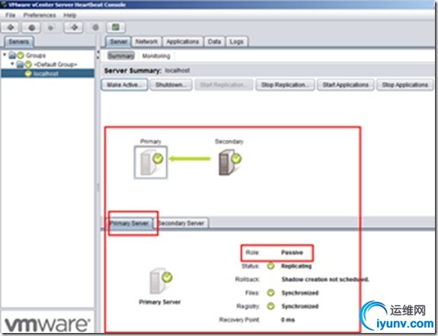Collapse the Default Group tree node
438x336 pixels.
12,64
